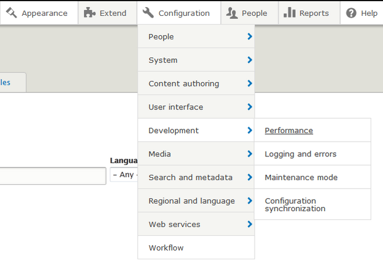
Task: Click the People users icon in toolbar
Action: [232, 13]
